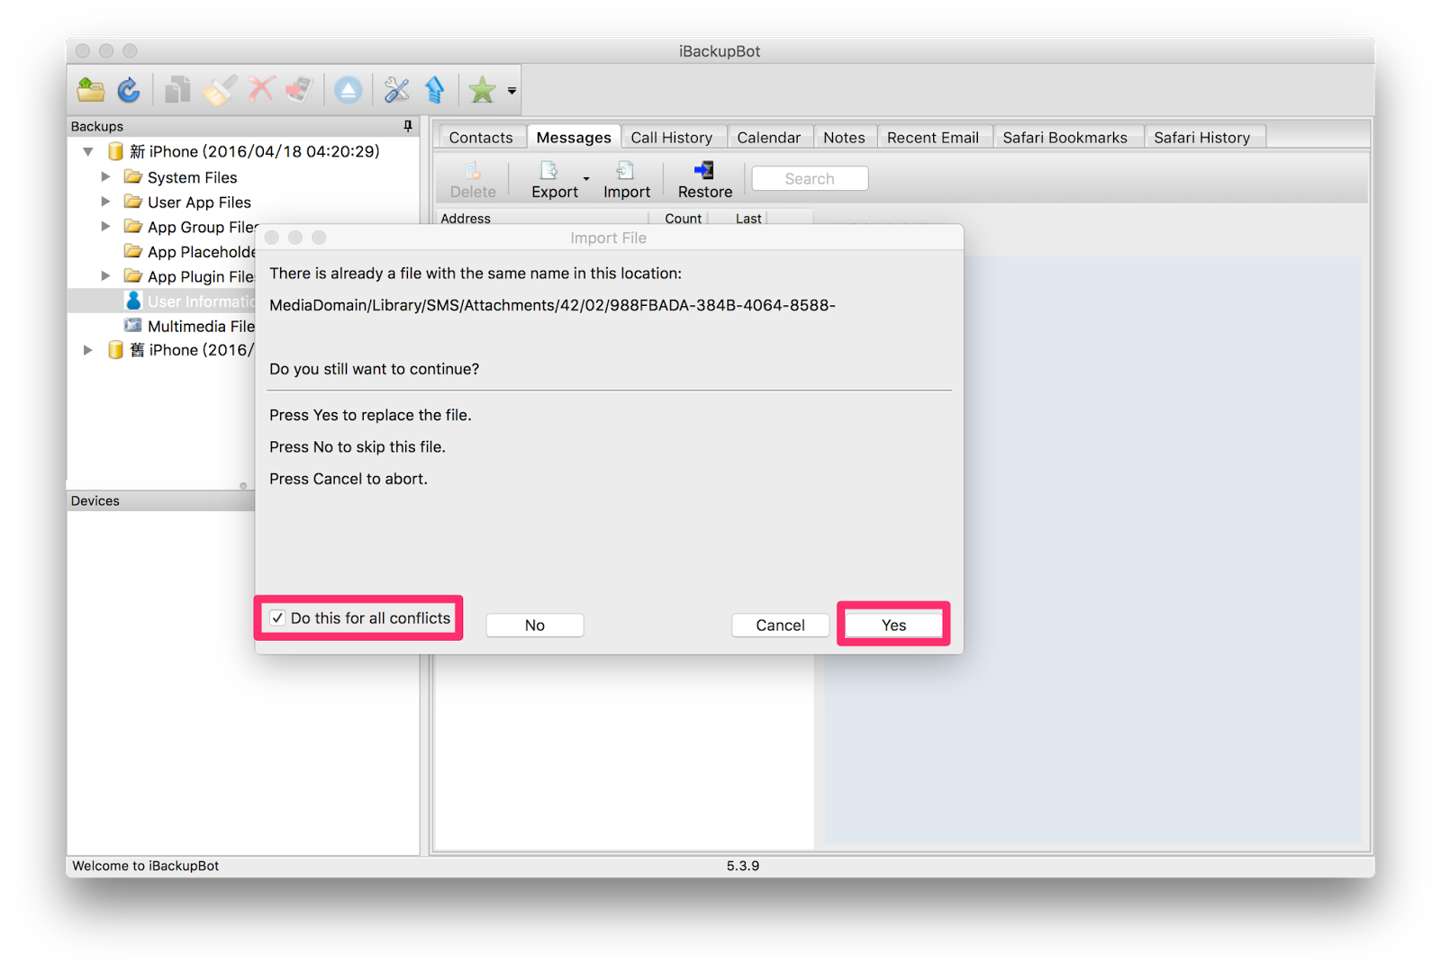This screenshot has width=1441, height=972.
Task: Click the green star icon
Action: point(483,89)
